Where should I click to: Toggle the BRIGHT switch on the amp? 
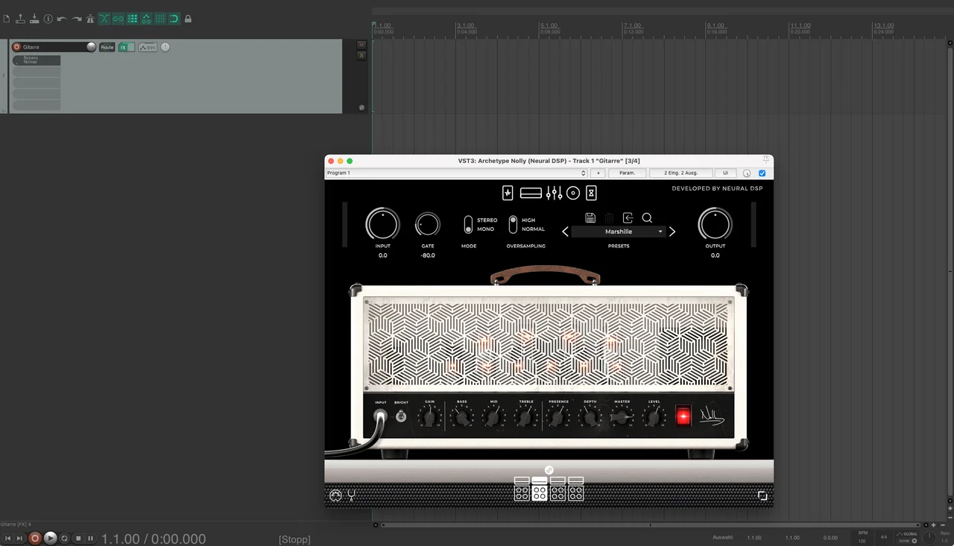point(401,416)
